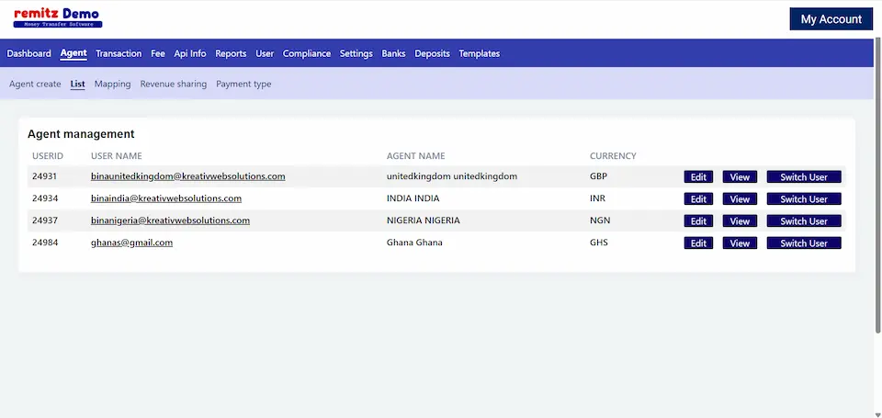Image resolution: width=882 pixels, height=418 pixels.
Task: Click Switch User for user 24931
Action: [x=804, y=176]
